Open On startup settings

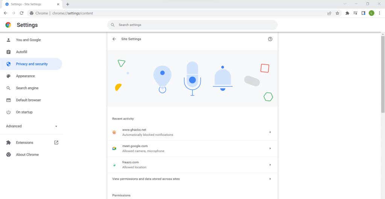click(x=31, y=112)
